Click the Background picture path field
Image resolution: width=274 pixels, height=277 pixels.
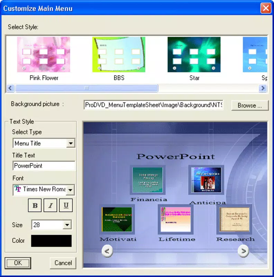coord(154,105)
